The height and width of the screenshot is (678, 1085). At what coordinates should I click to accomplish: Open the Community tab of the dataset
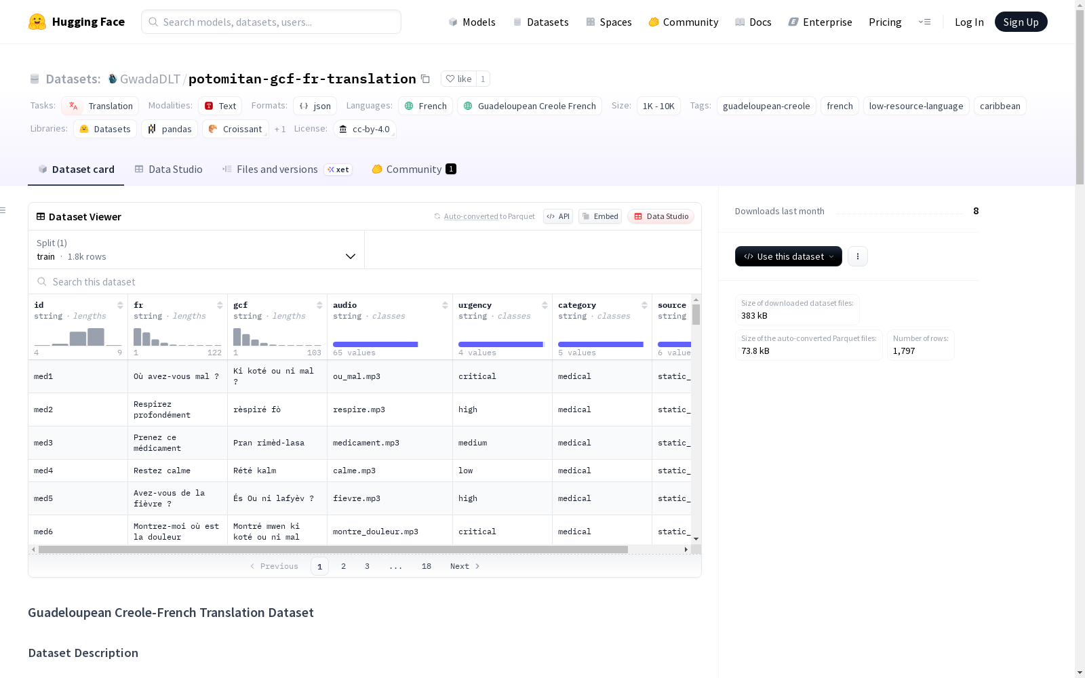(414, 169)
